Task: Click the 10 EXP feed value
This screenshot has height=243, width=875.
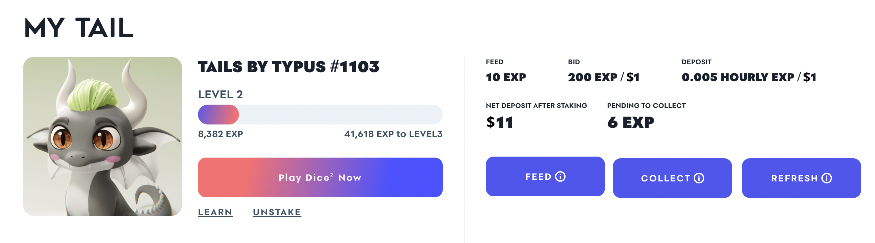Action: point(506,77)
